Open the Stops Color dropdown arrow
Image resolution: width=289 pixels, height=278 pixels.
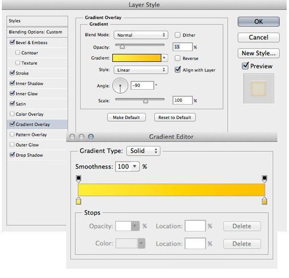141,243
